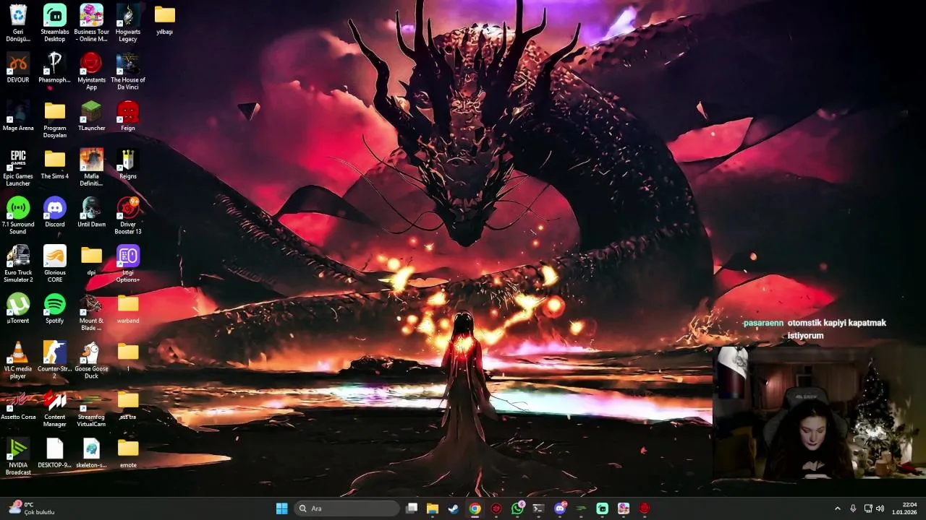Select the yılbaşı folder
The image size is (926, 520).
(165, 19)
